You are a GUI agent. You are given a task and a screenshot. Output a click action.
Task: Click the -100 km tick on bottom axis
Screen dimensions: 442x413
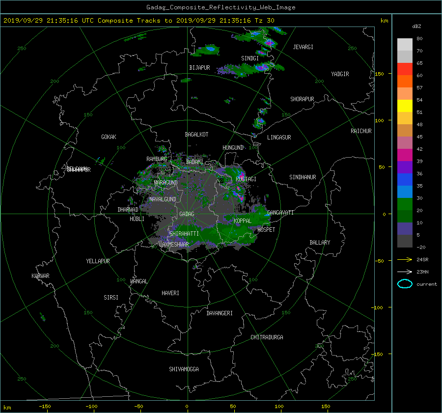coord(91,407)
